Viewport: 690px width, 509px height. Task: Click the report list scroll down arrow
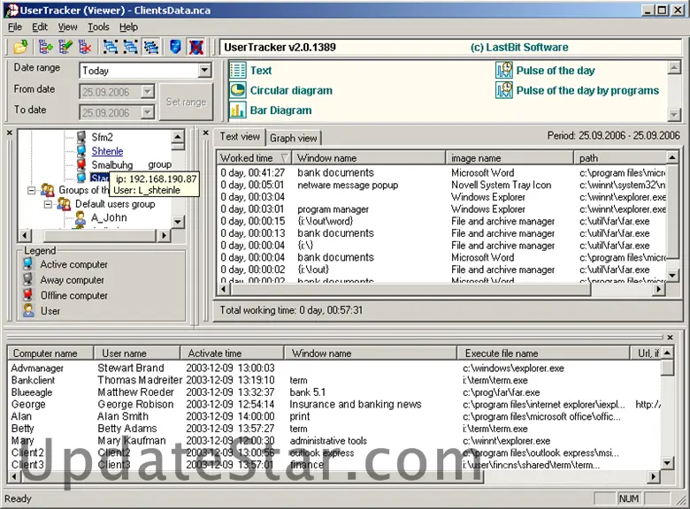[x=672, y=276]
